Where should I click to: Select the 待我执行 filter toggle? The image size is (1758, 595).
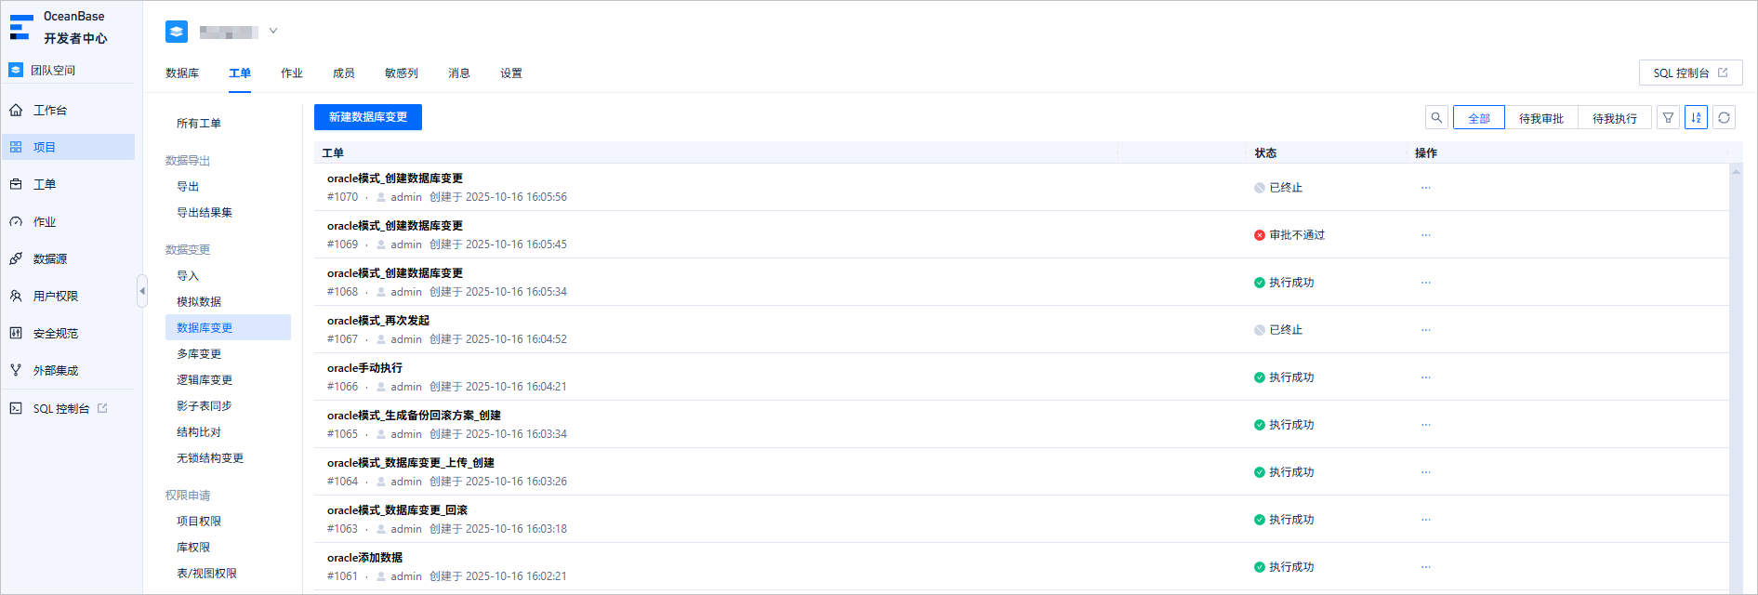[x=1615, y=118]
